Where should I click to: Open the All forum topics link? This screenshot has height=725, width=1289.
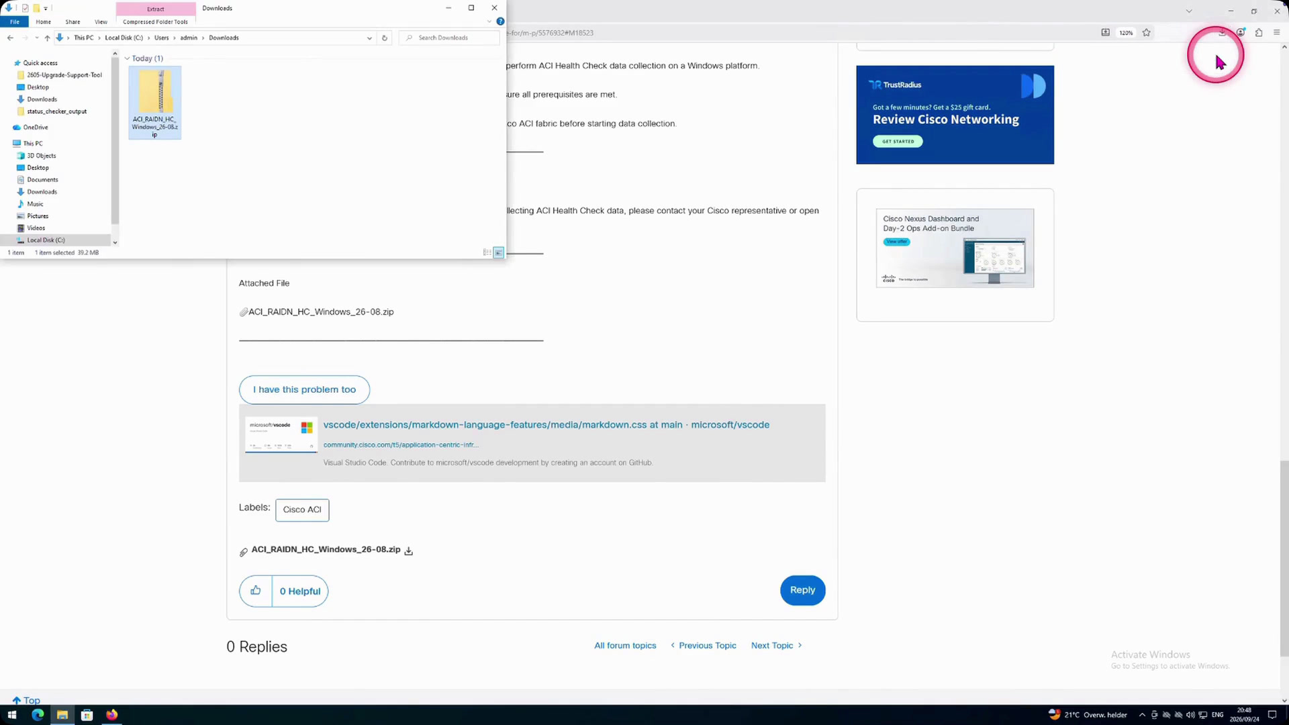point(625,645)
